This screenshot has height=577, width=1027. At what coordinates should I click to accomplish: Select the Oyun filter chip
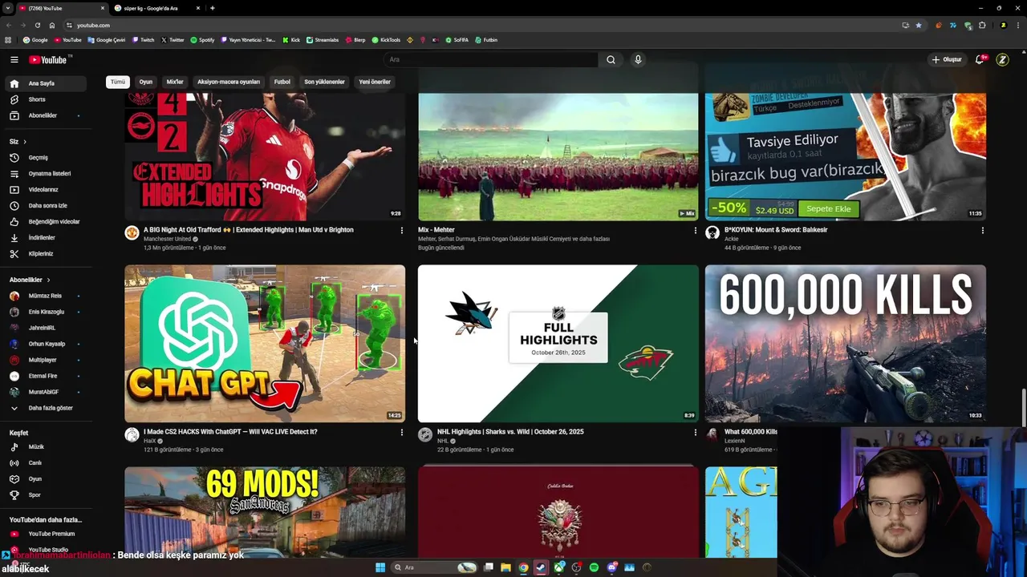146,82
